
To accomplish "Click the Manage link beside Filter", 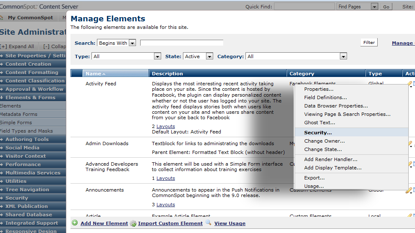I will click(403, 43).
